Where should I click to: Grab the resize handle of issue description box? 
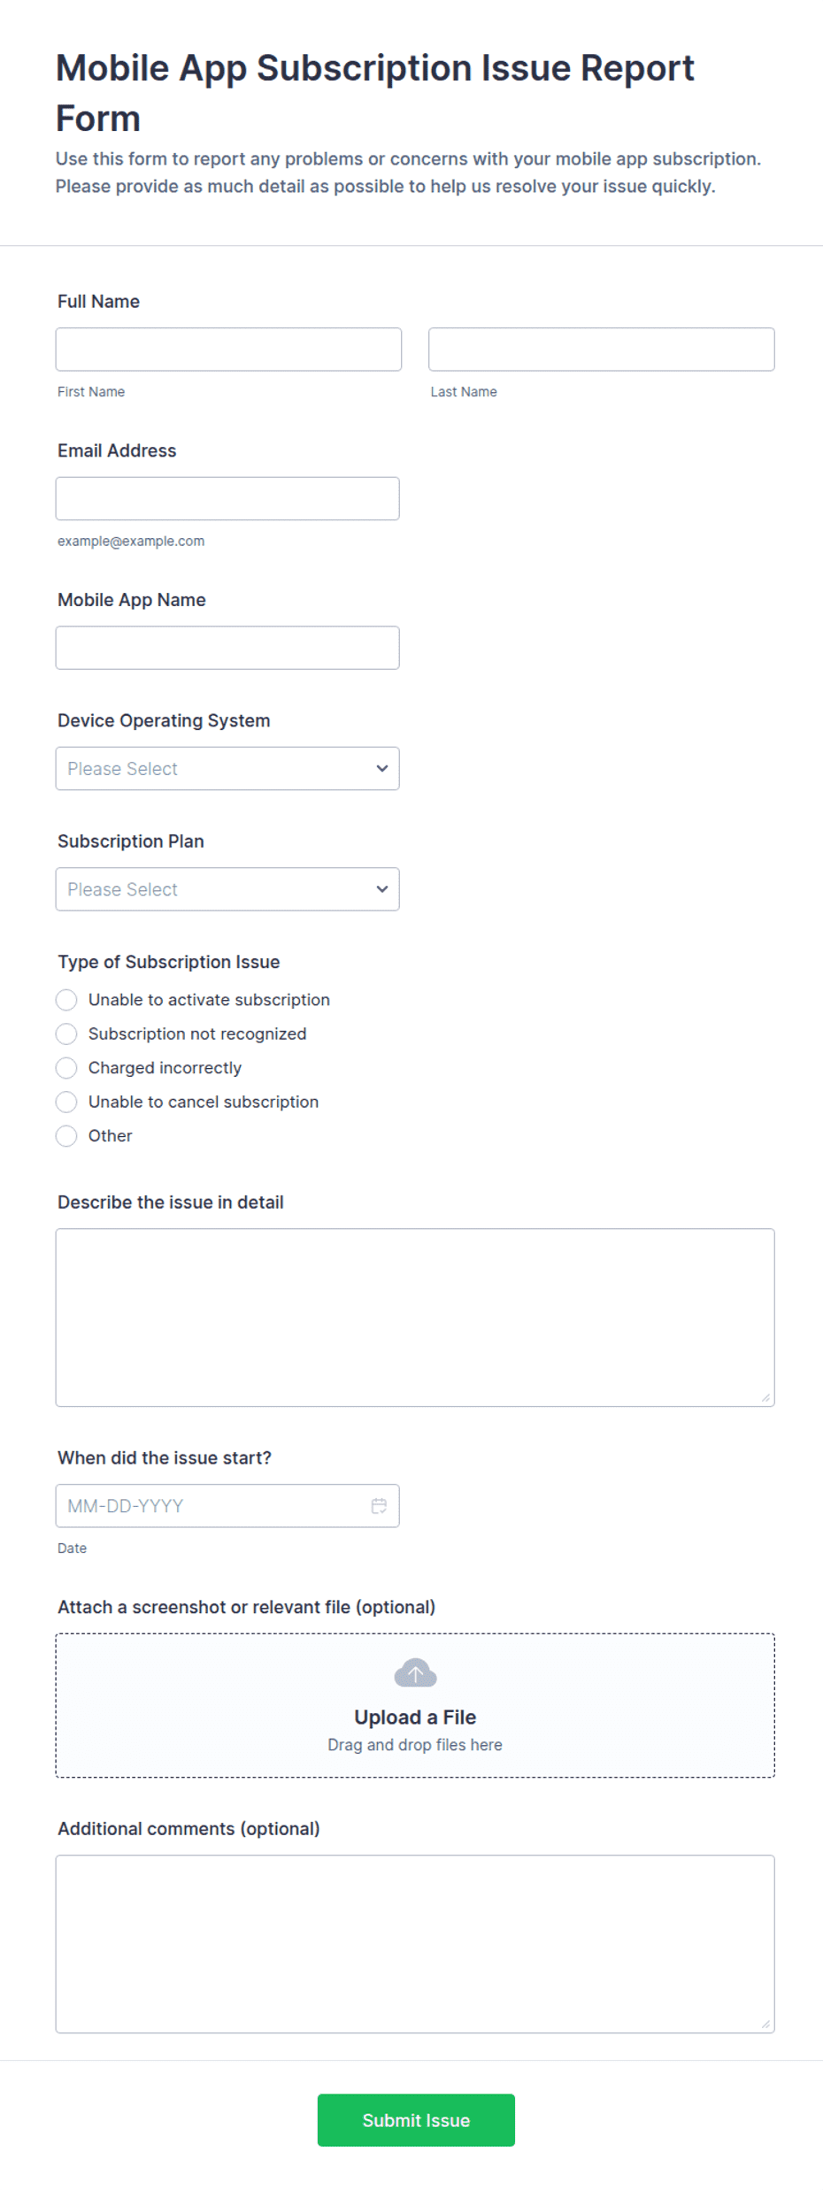pos(765,1397)
